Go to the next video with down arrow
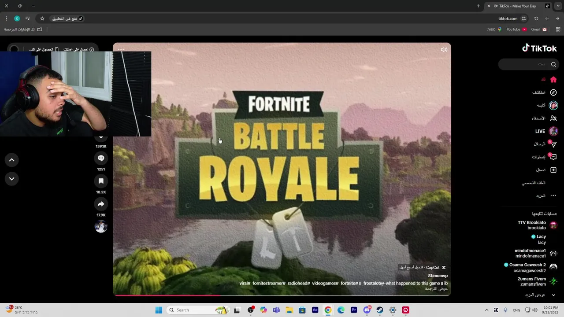The image size is (564, 317). point(12,179)
